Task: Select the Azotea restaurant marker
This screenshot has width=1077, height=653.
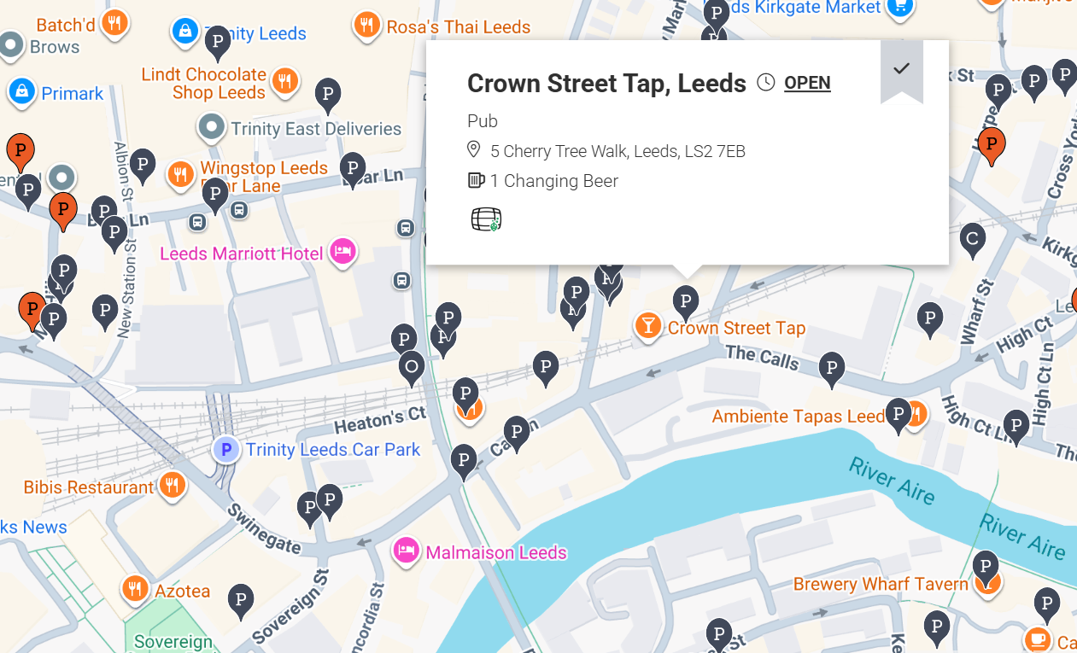Action: [x=134, y=588]
